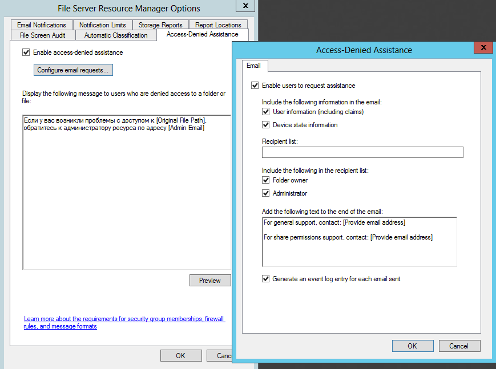Image resolution: width=496 pixels, height=369 pixels.
Task: Open the Notification Limits tab
Action: [103, 25]
